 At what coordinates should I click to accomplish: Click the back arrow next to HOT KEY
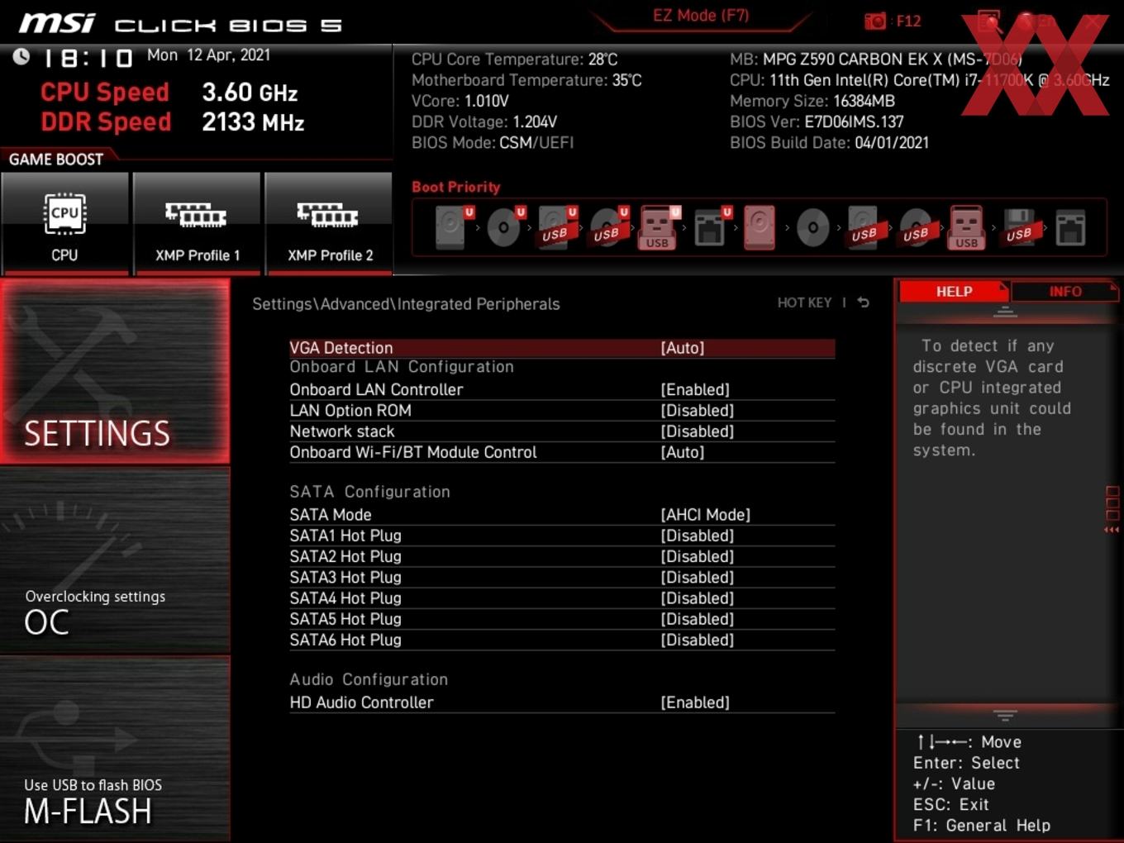(863, 302)
